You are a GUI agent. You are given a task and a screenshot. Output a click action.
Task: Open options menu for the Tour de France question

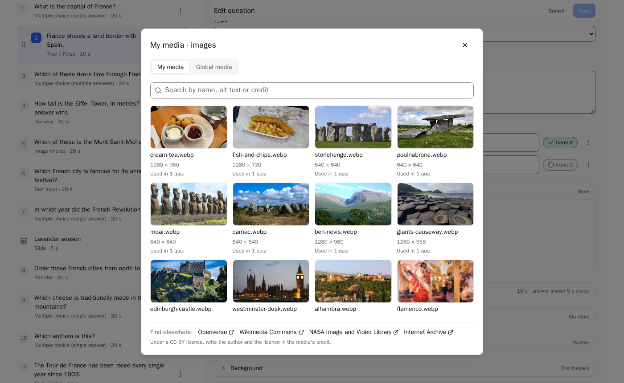click(181, 374)
